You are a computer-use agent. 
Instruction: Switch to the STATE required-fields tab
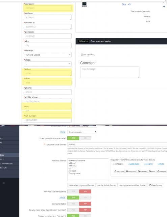(x=161, y=164)
